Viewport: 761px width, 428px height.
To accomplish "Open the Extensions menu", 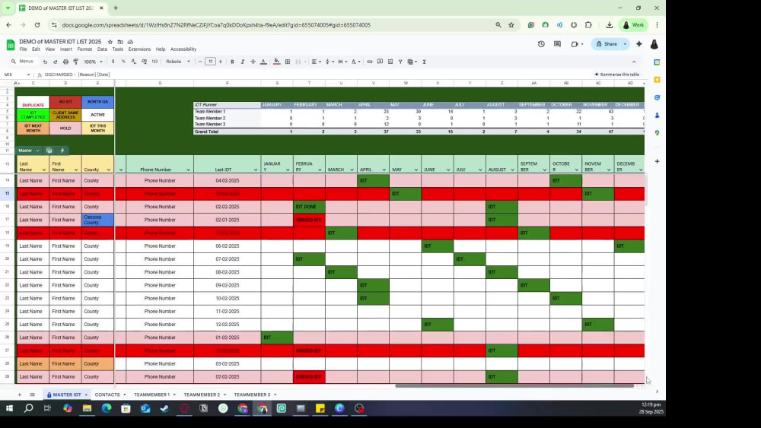I will coord(139,49).
